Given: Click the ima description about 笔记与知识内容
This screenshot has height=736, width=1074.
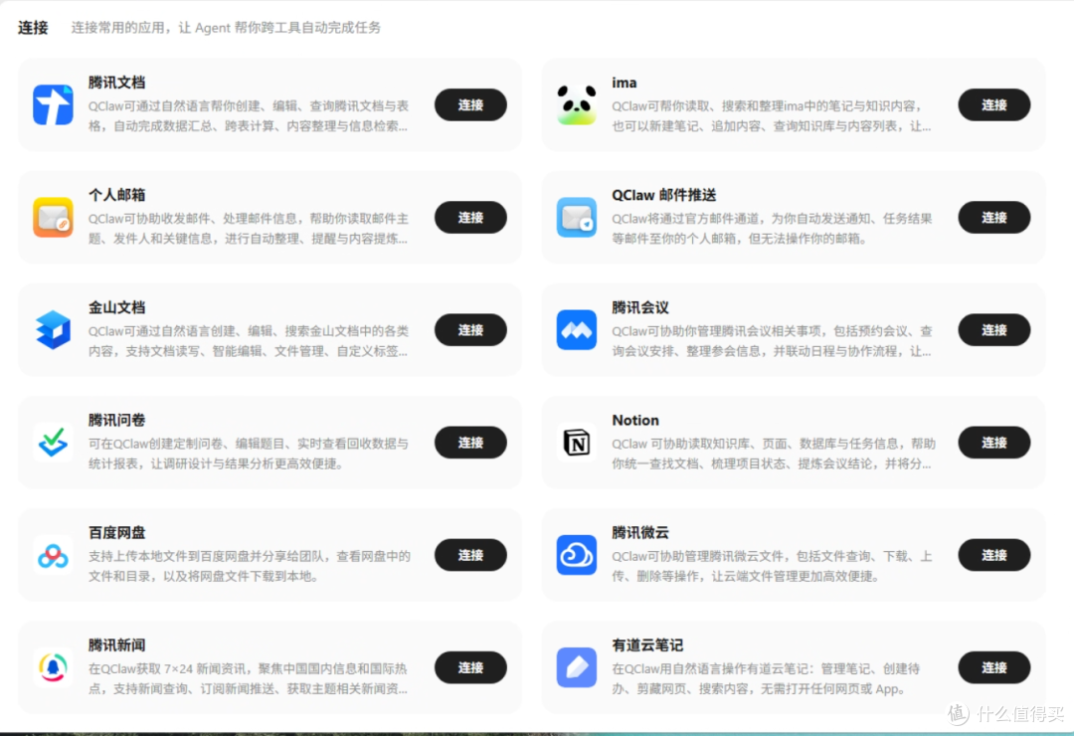Looking at the screenshot, I should click(x=772, y=115).
